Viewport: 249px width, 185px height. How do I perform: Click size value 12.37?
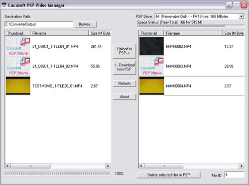(229, 46)
